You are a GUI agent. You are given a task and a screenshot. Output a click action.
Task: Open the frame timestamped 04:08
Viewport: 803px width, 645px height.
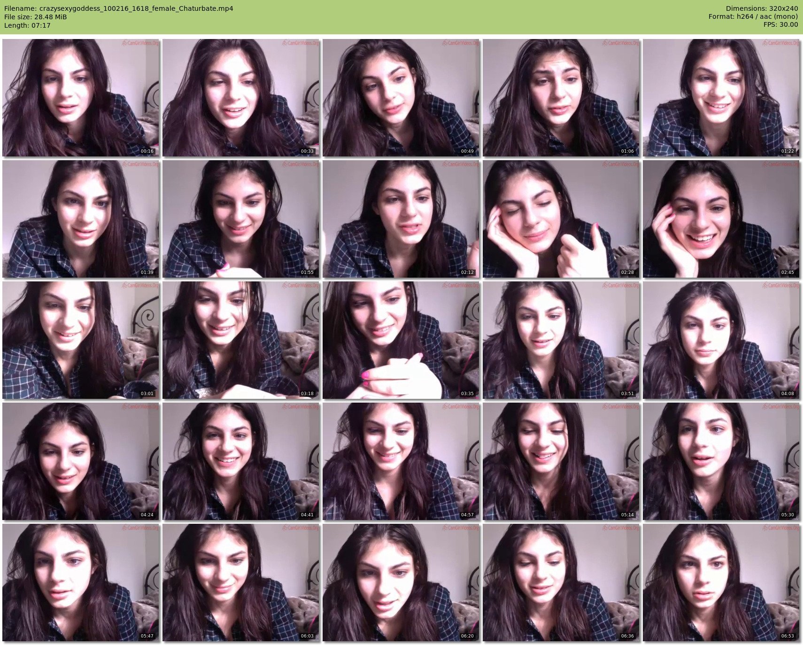tap(721, 340)
